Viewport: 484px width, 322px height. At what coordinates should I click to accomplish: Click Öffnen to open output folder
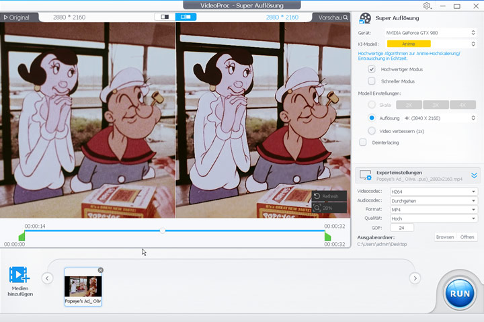click(467, 237)
